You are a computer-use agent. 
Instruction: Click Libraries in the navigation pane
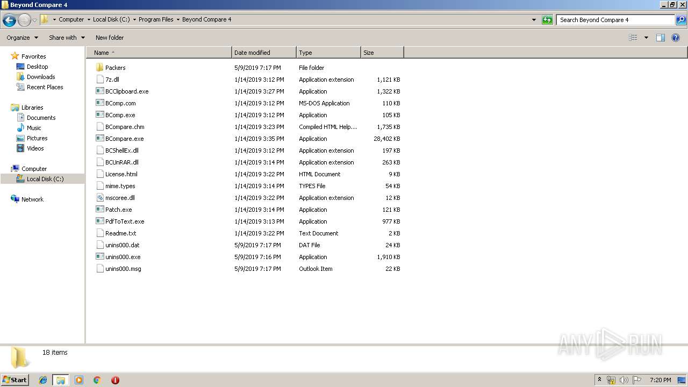[x=32, y=107]
